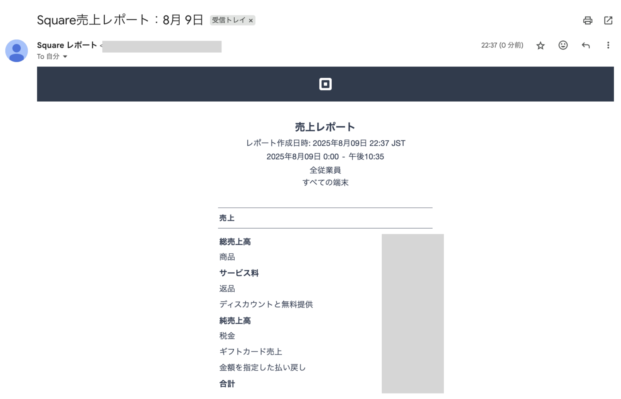
Task: Click the date range 2025年8月09日 0:00 - 午後10:35
Action: click(325, 157)
